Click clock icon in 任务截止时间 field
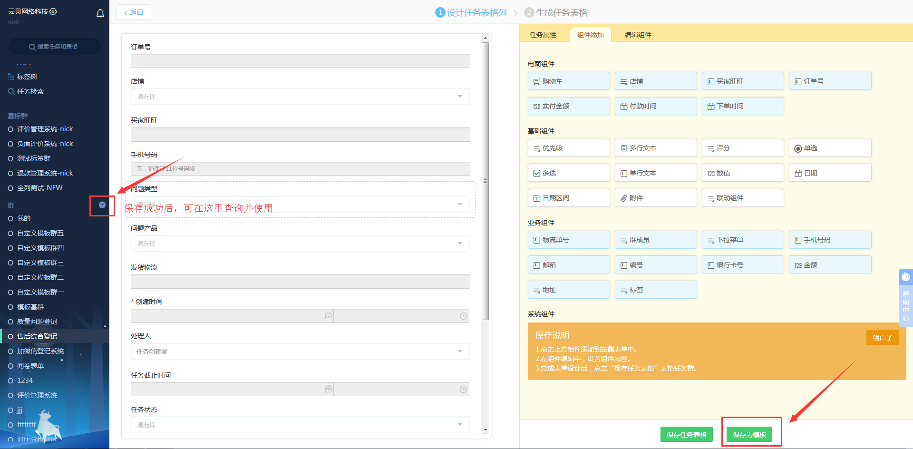Image resolution: width=913 pixels, height=449 pixels. [x=463, y=390]
